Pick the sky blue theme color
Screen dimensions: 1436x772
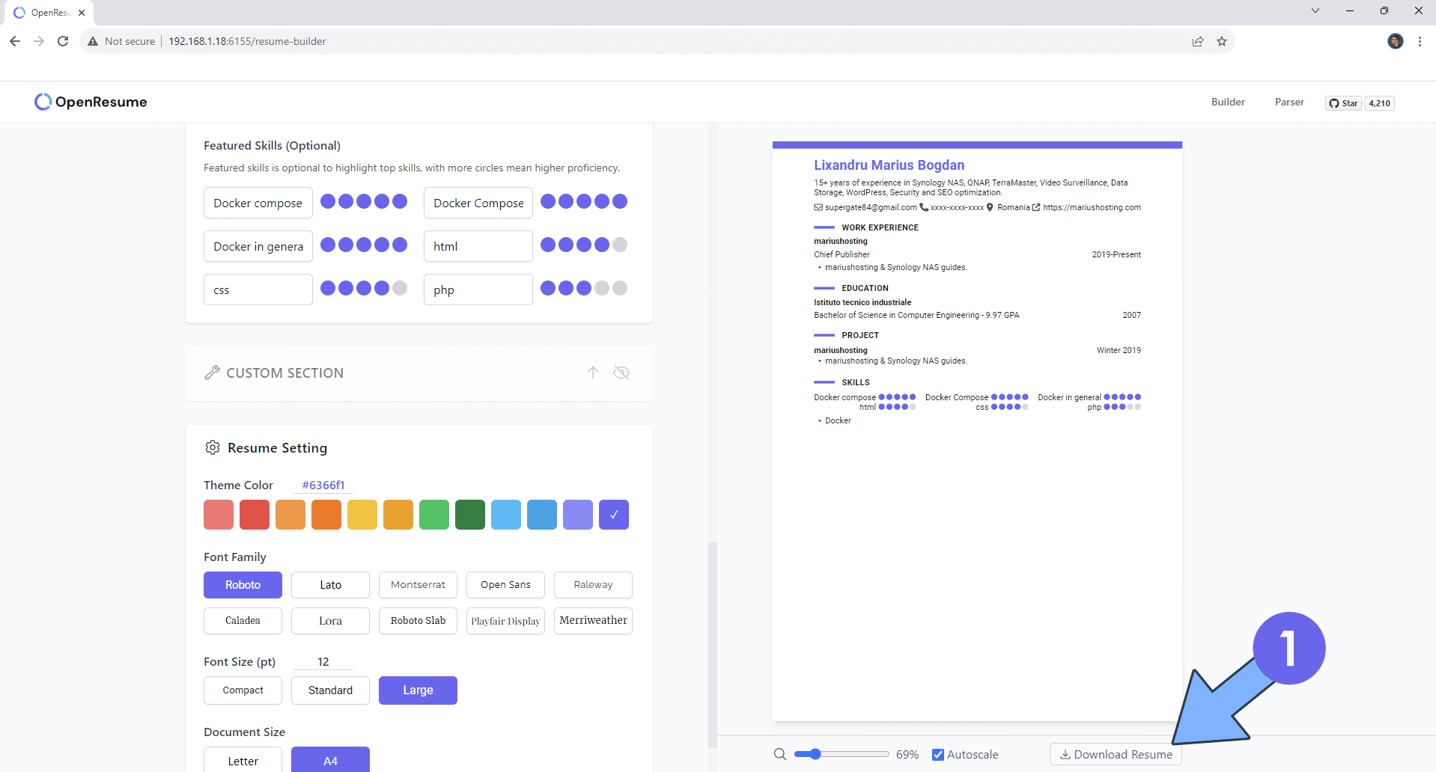point(506,515)
